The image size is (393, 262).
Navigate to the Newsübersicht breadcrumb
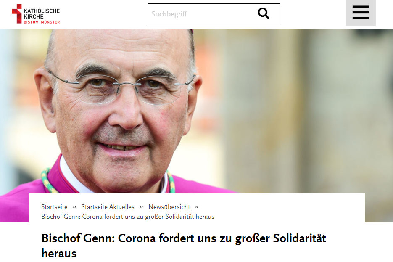[169, 207]
